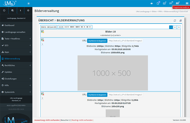The width and height of the screenshot is (190, 123).
Task: Click the Landingpage verwalten gear icon
Action: pyautogui.click(x=3, y=32)
